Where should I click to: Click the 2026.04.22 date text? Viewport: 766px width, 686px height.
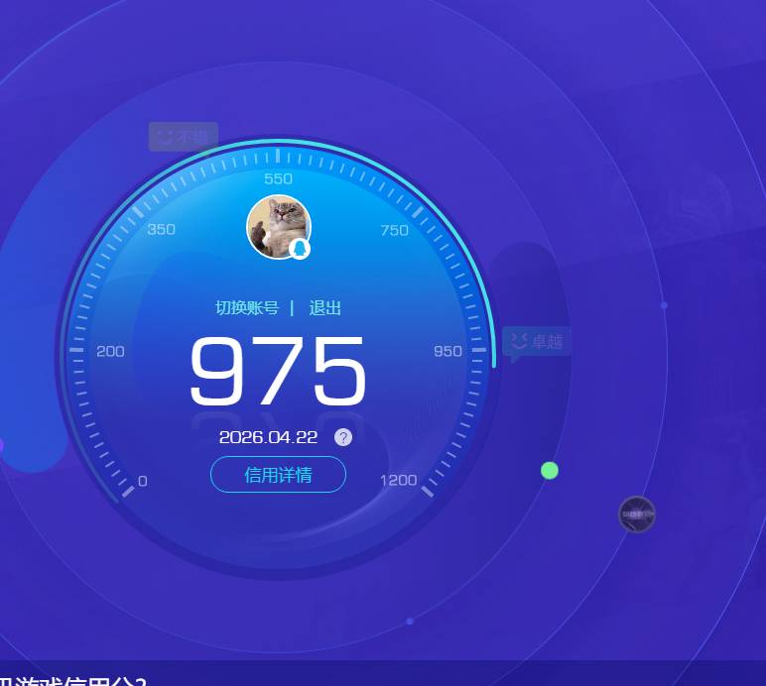pos(268,437)
